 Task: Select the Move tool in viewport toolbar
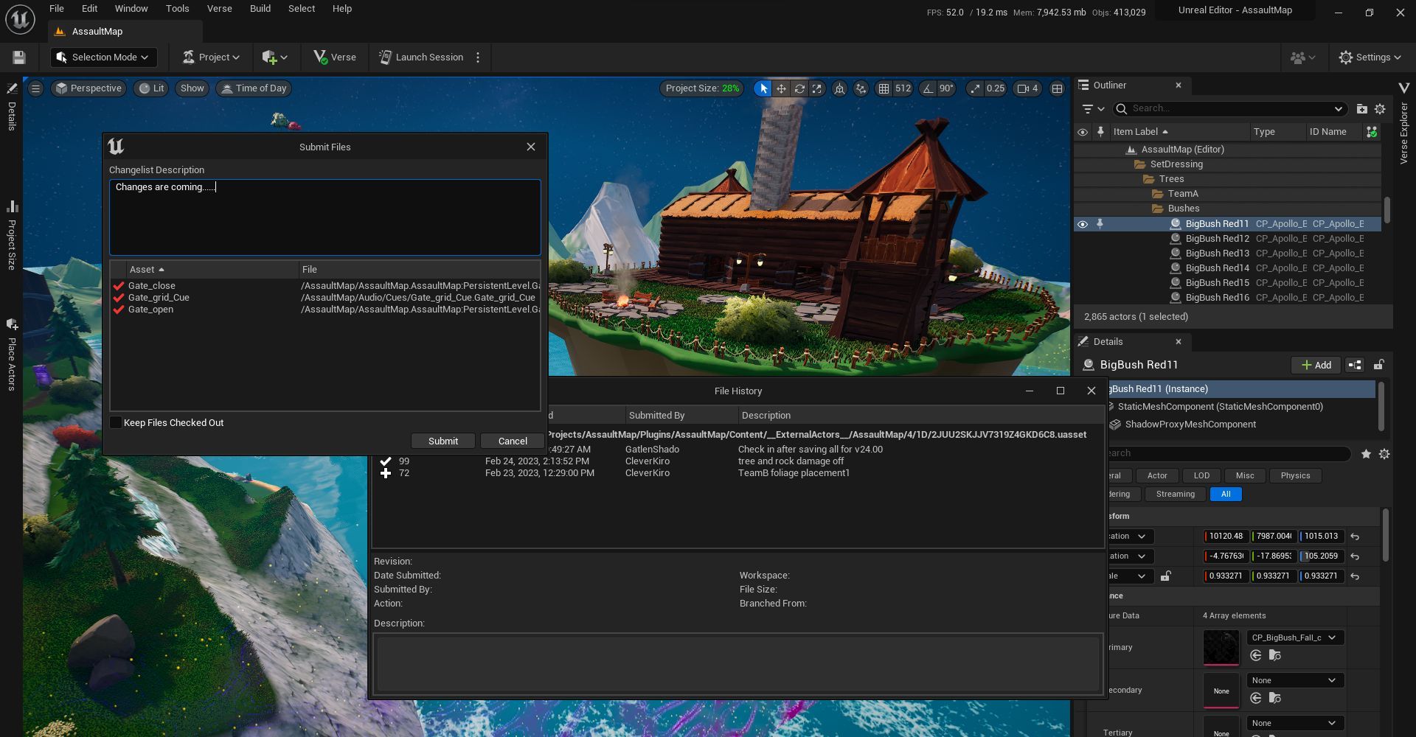tap(781, 88)
